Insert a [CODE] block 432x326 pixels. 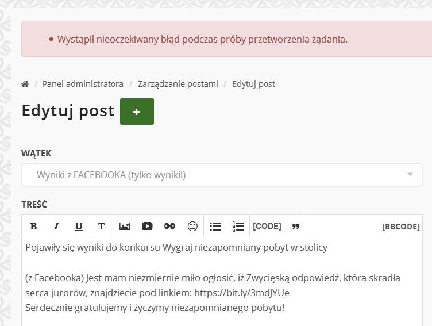tap(267, 226)
